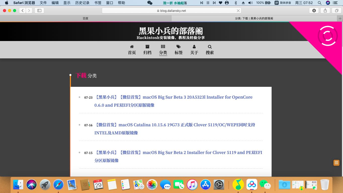343x193 pixels.
Task: Go forward in Safari history
Action: click(29, 11)
